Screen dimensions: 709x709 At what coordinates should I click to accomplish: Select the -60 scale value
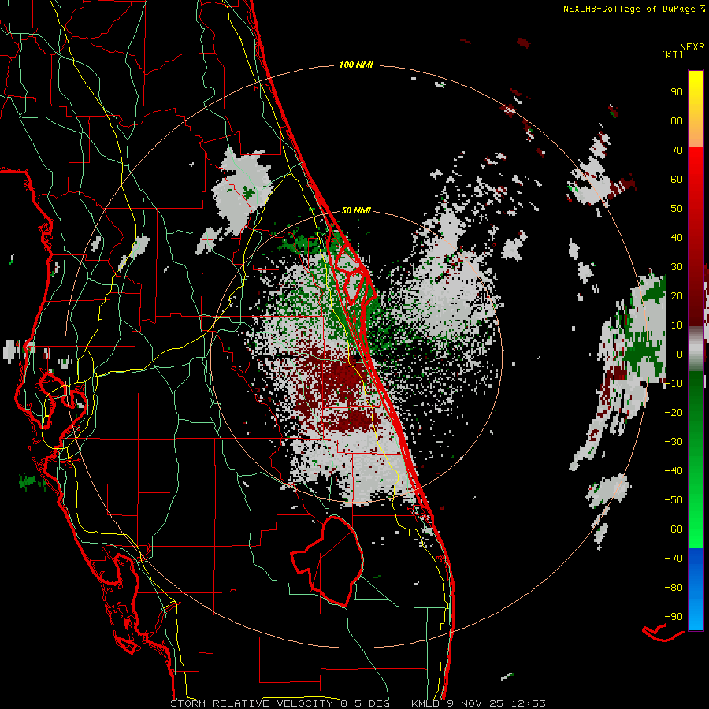[x=674, y=529]
